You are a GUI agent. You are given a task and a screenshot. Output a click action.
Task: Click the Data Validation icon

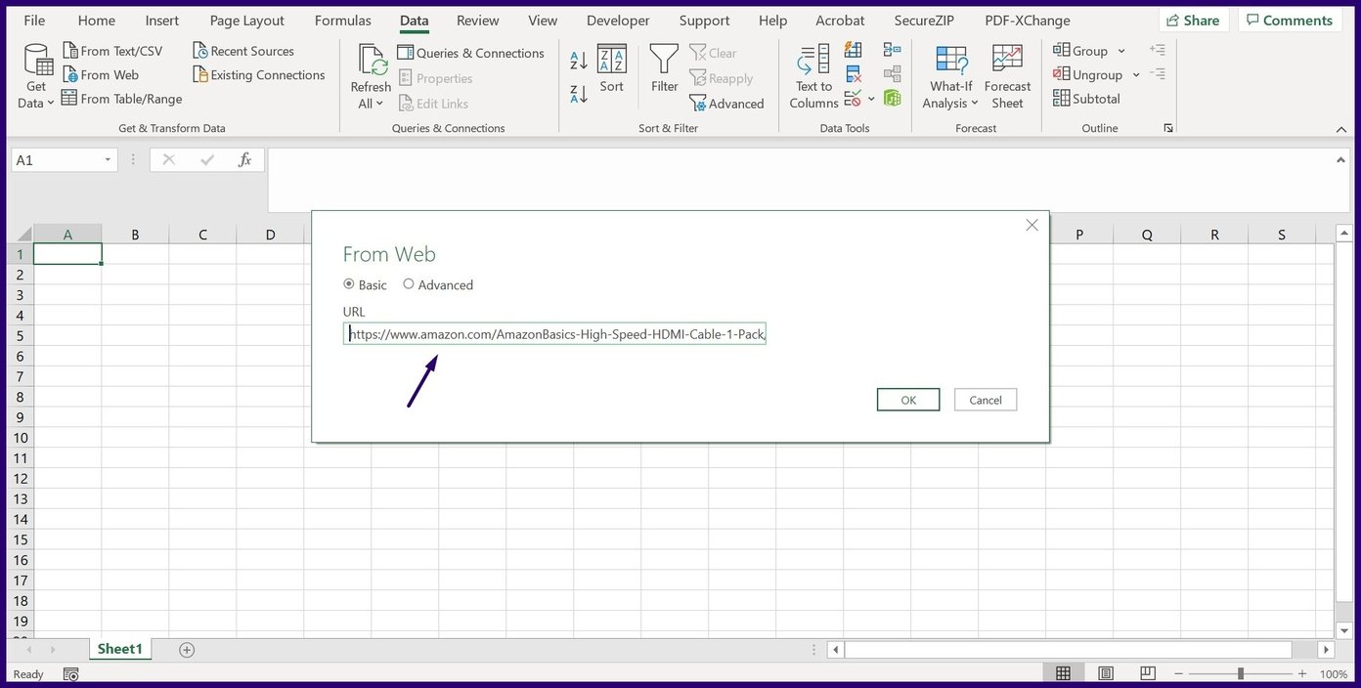[853, 97]
